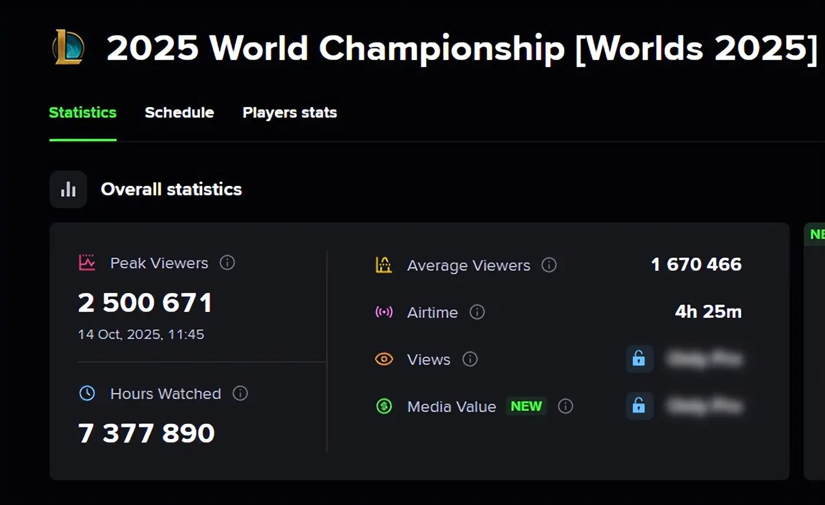The image size is (825, 505).
Task: Show info for Average Viewers
Action: [x=549, y=265]
